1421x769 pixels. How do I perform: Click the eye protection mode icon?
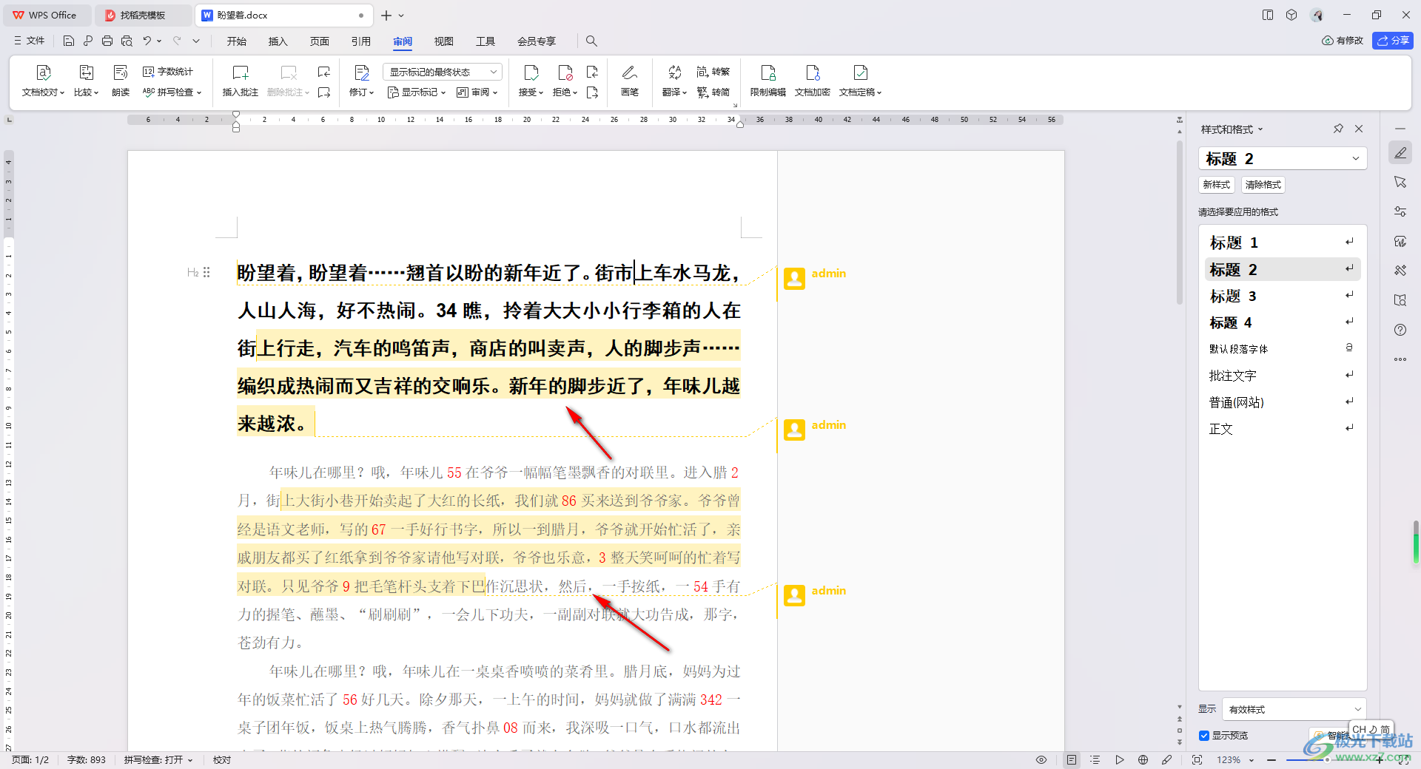click(x=1041, y=760)
